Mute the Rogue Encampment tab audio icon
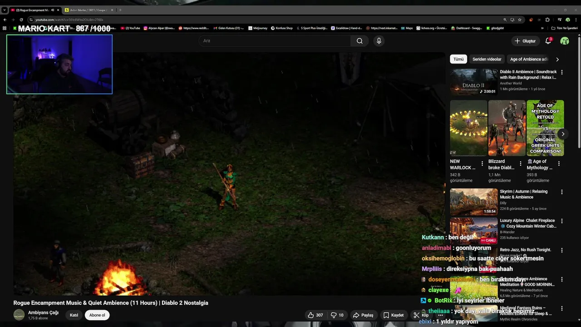The image size is (581, 327). [53, 10]
